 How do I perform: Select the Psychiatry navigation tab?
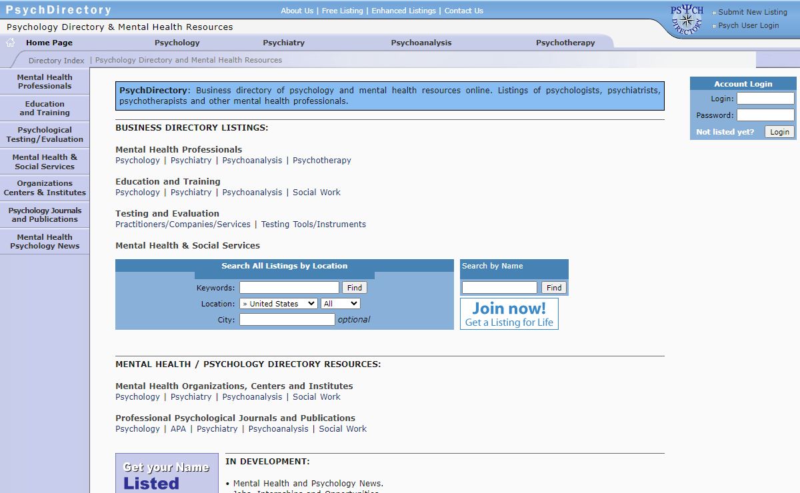(x=284, y=43)
